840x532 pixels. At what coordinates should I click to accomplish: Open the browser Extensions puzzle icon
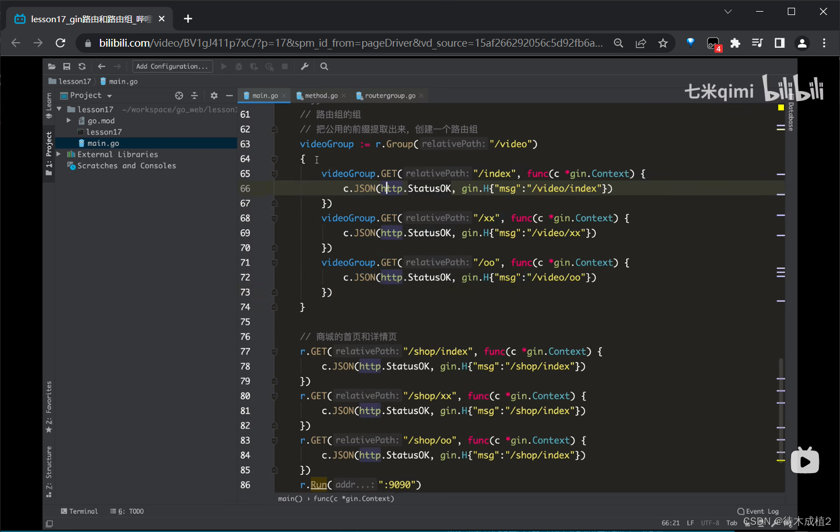coord(735,43)
